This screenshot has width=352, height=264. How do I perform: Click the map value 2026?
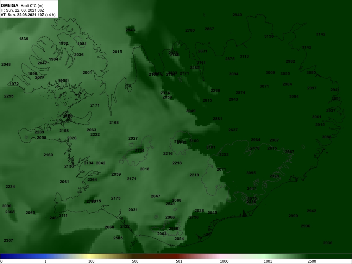point(72,138)
